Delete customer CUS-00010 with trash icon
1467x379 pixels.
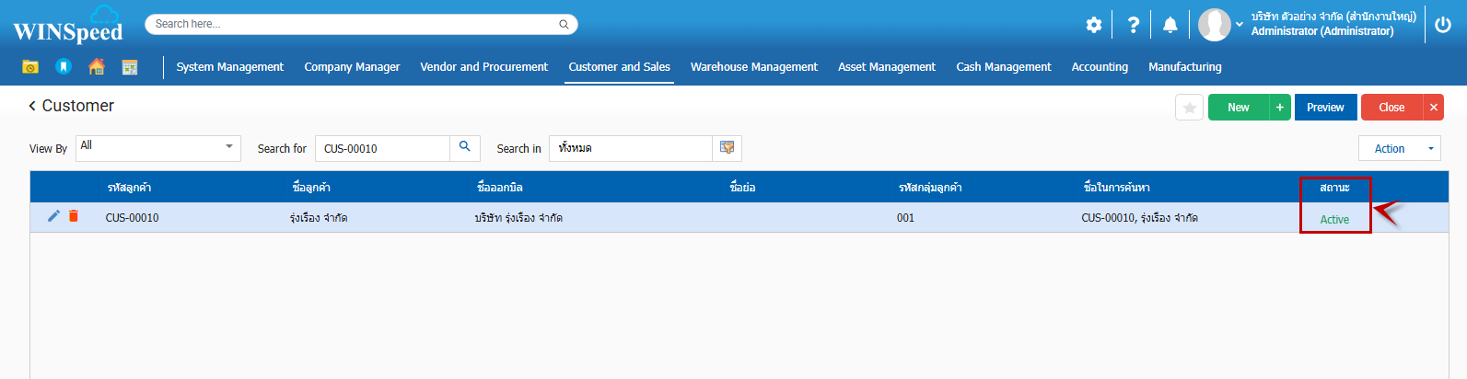click(74, 216)
